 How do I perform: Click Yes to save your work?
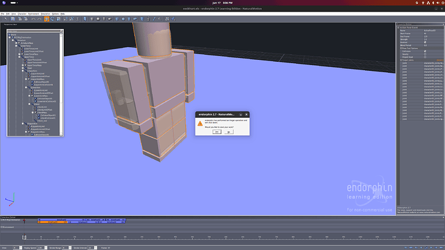click(217, 132)
